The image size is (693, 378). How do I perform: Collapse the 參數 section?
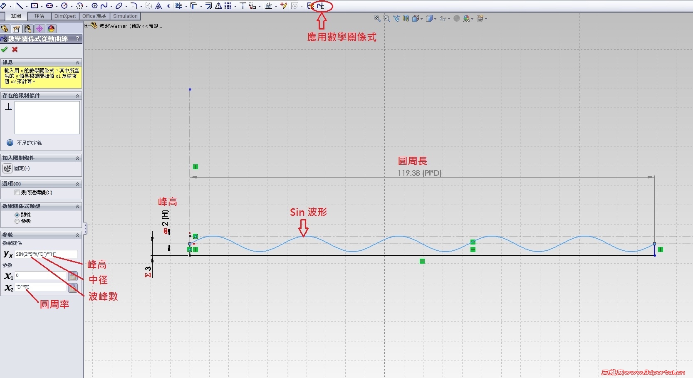pos(77,235)
